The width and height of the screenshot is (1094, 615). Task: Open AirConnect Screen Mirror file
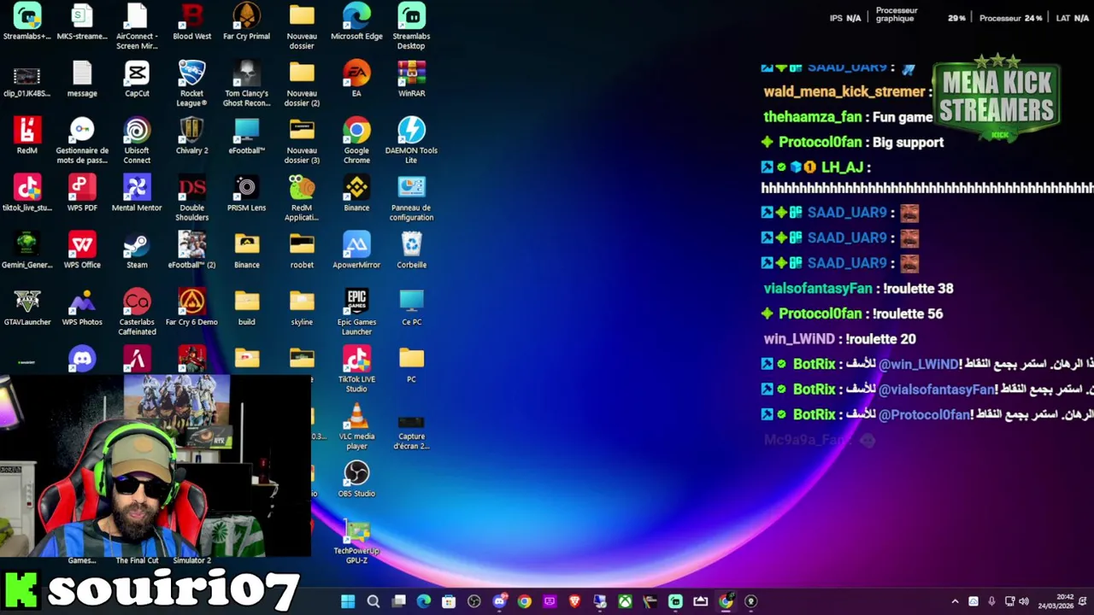tap(137, 26)
